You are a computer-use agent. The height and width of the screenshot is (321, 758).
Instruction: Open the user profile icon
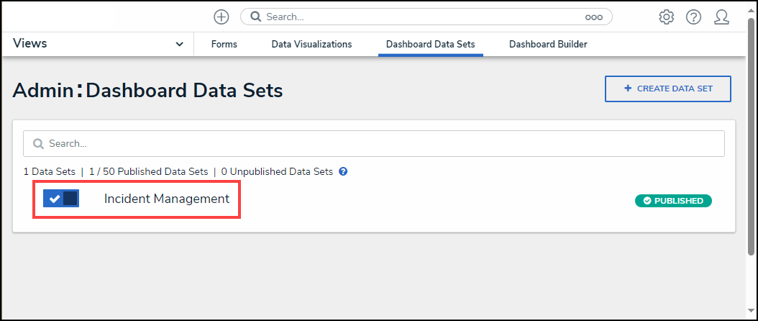click(x=721, y=17)
